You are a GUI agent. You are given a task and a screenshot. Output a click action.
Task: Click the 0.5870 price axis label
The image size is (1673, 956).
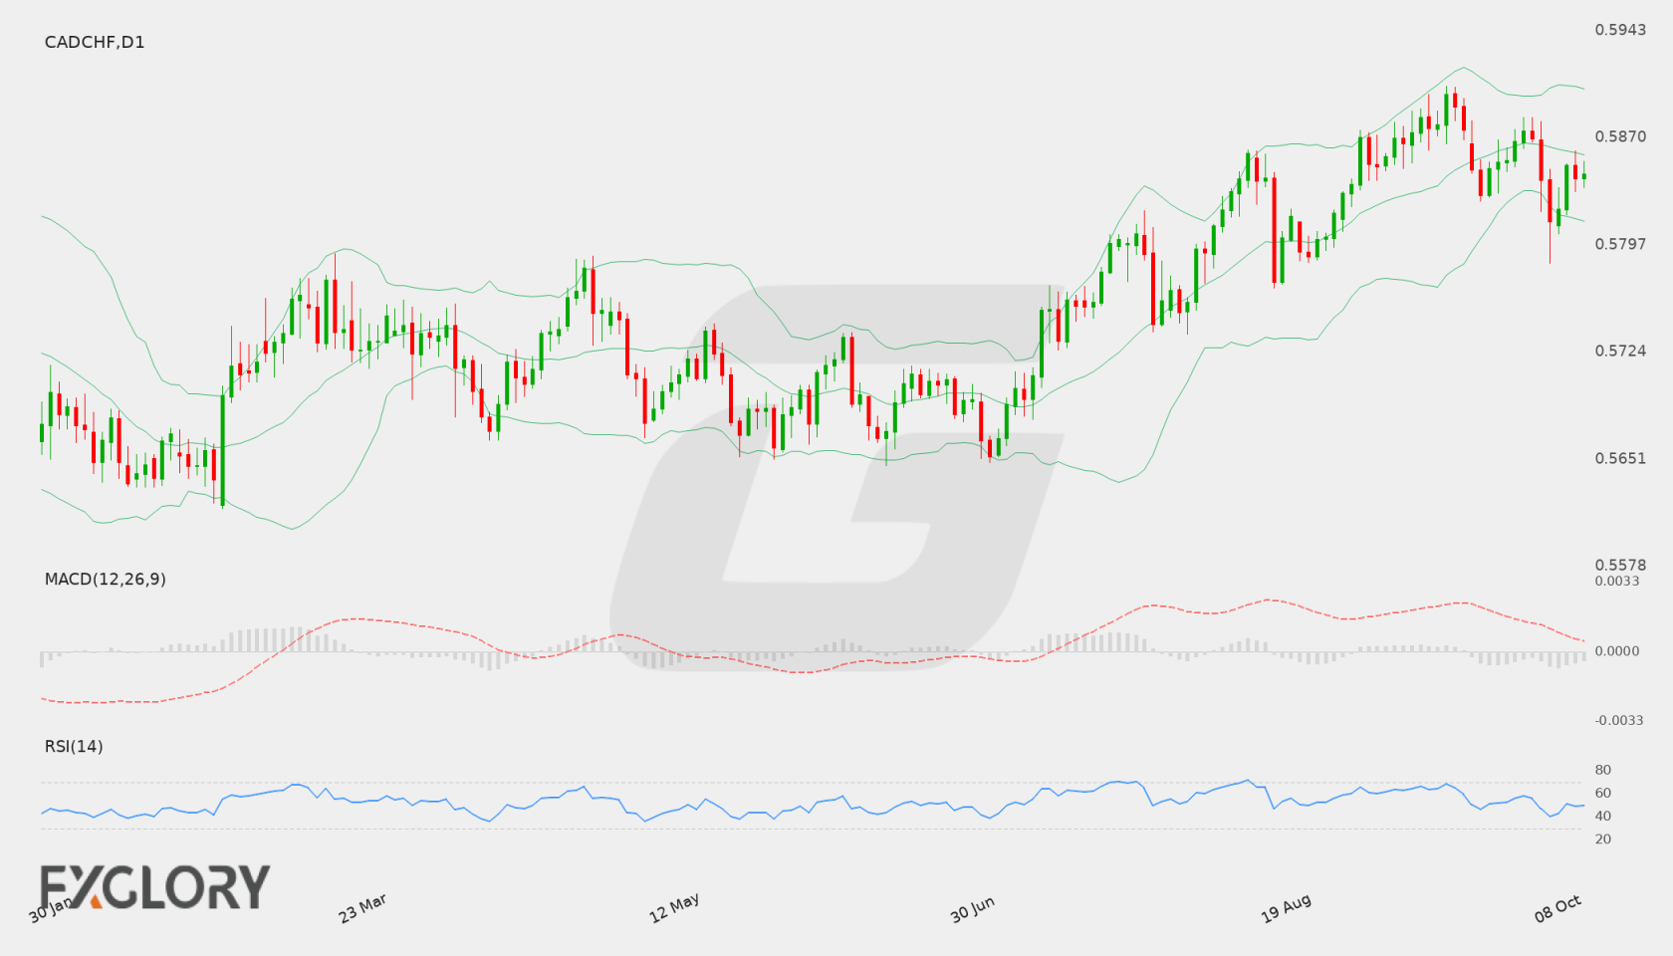point(1620,136)
